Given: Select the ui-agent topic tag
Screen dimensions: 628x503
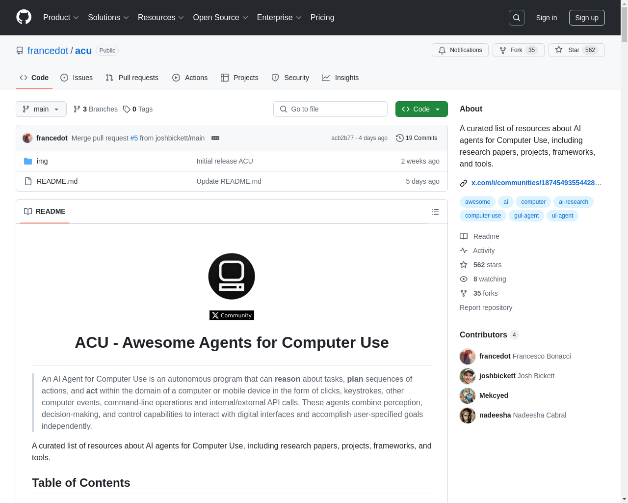Looking at the screenshot, I should coord(562,216).
